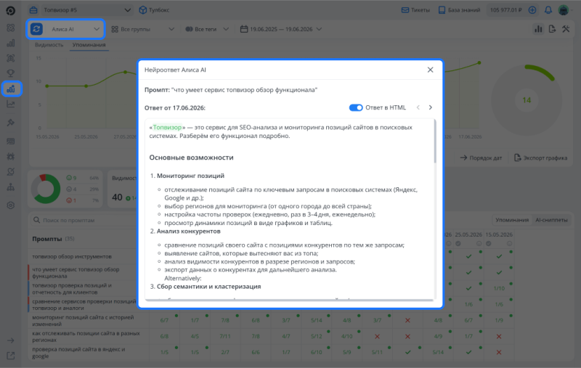Select the AI-сниппеты tab
This screenshot has height=368, width=581.
pos(551,220)
